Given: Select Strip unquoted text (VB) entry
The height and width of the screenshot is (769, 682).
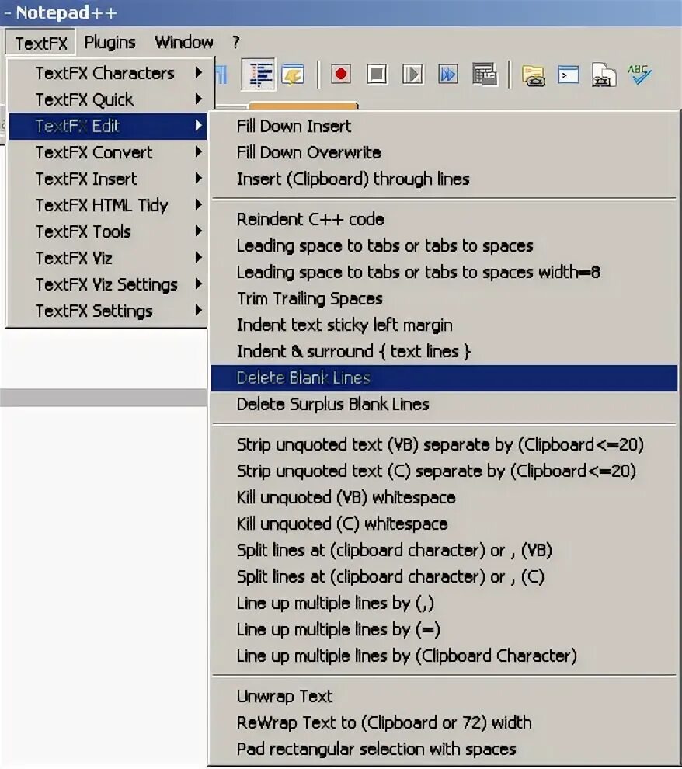Looking at the screenshot, I should (444, 445).
